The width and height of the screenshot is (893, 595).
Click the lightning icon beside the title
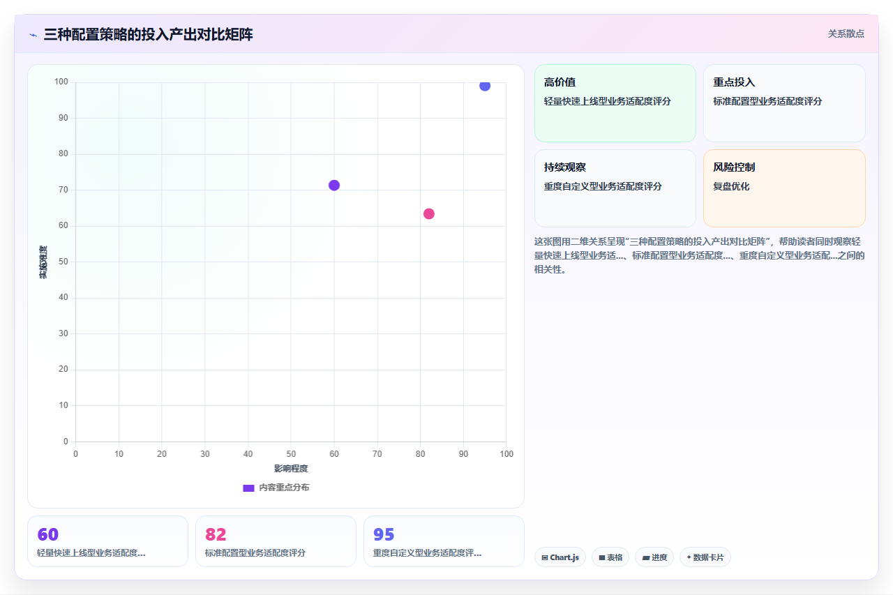[33, 34]
